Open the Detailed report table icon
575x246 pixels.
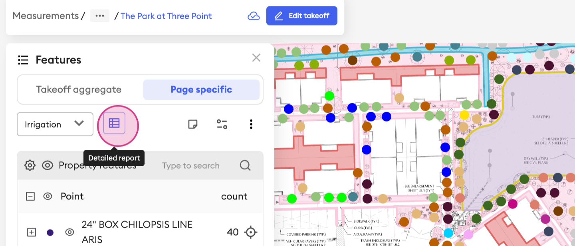(x=114, y=123)
